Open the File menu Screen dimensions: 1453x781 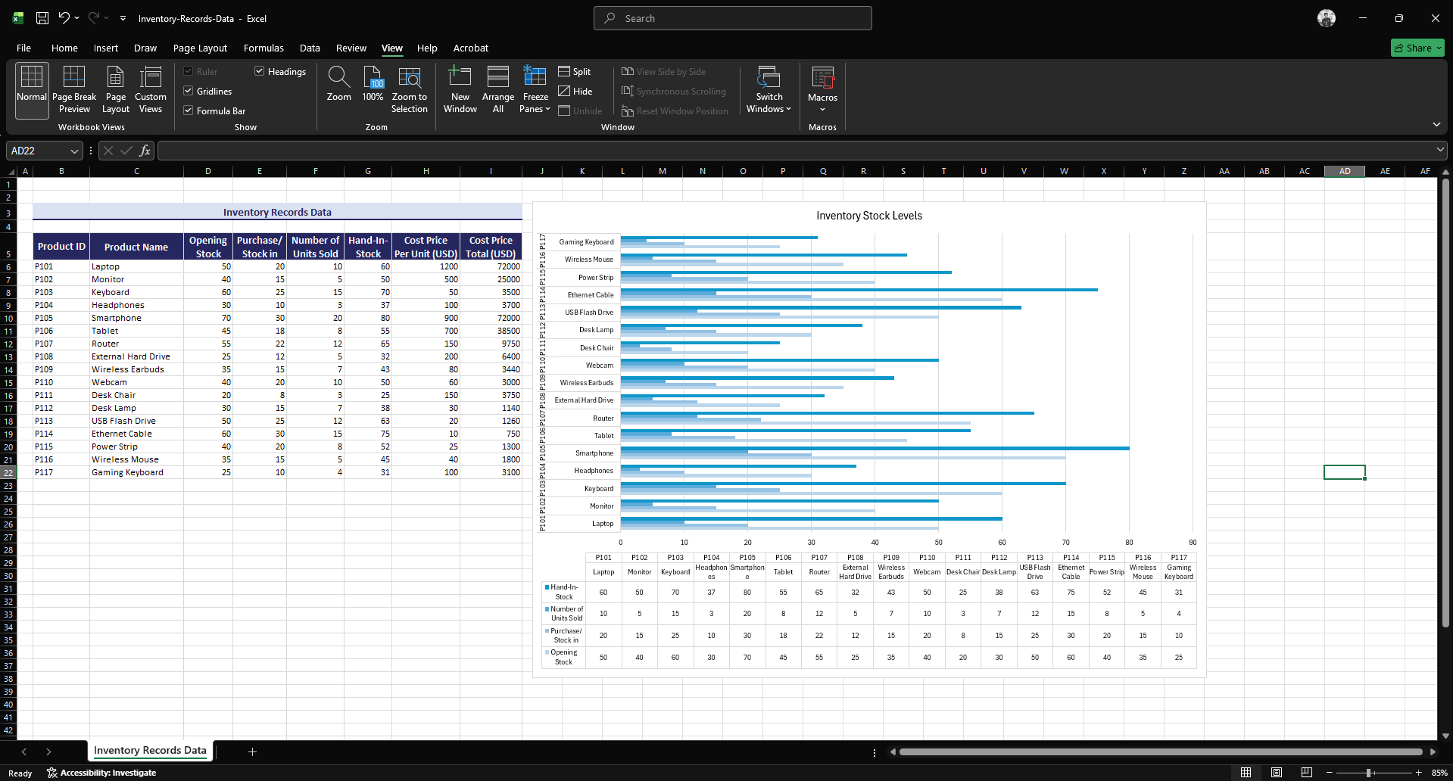(23, 48)
